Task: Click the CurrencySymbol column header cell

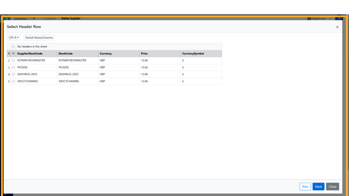Action: (x=193, y=54)
